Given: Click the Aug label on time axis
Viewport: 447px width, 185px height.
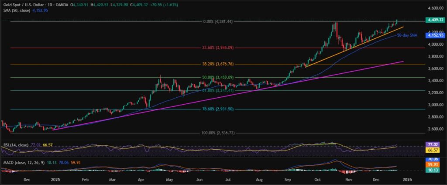Looking at the screenshot, I should click(258, 180).
